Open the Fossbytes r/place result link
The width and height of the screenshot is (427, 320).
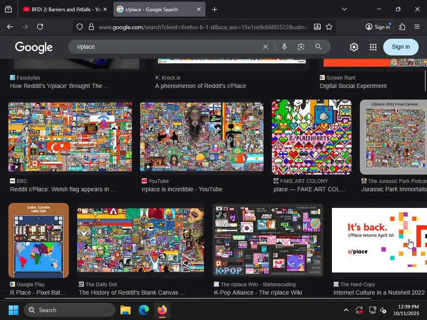pyautogui.click(x=59, y=86)
